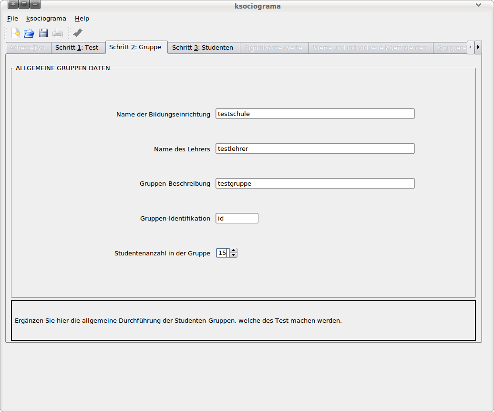This screenshot has height=412, width=494.
Task: Focus the Name des Lehrers field
Action: pos(315,149)
